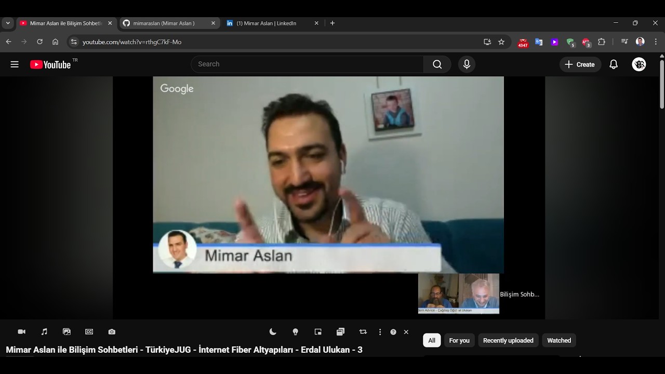The height and width of the screenshot is (374, 665).
Task: Toggle the dark mode moon icon
Action: (273, 332)
